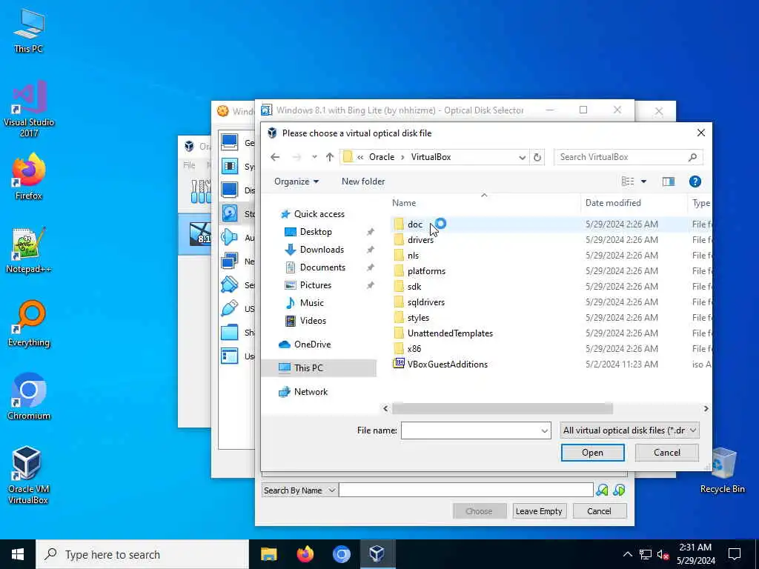Go to Documents in navigation pane
The width and height of the screenshot is (759, 569).
322,267
